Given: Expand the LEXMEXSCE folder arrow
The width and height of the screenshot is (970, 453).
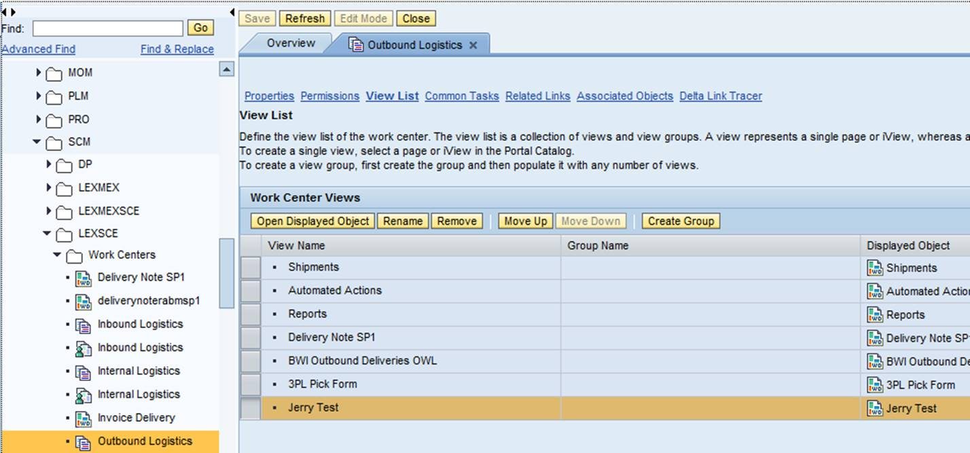Looking at the screenshot, I should tap(49, 211).
